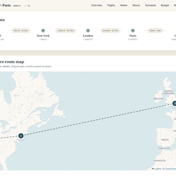Click the 'MOROCCO' map label
This screenshot has height=176, width=176.
click(x=160, y=160)
